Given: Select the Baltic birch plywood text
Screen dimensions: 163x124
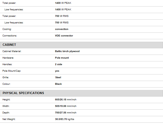Looking at the screenshot, I should [x=67, y=51].
